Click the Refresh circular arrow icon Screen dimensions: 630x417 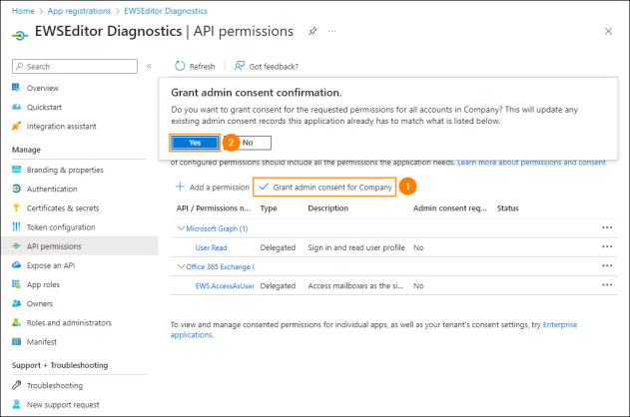pos(180,66)
